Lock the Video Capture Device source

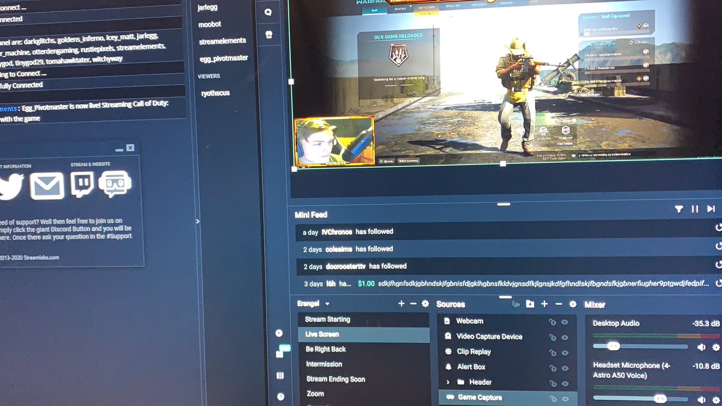coord(552,337)
